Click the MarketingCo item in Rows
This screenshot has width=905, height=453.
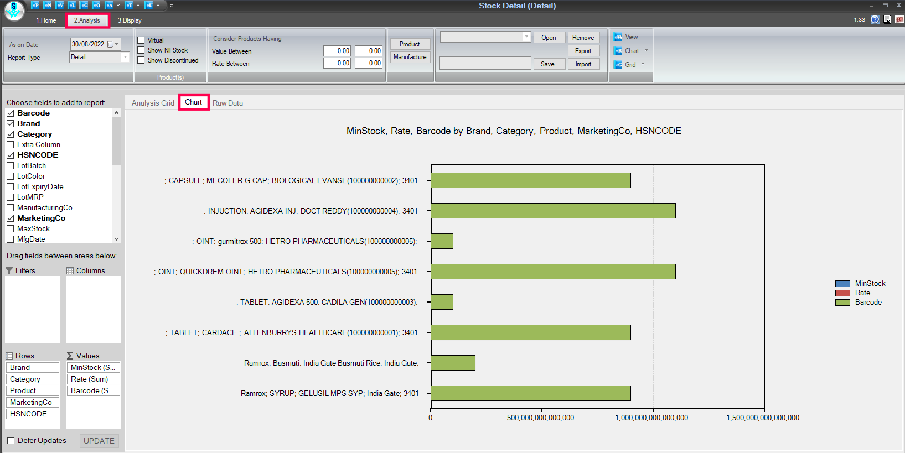click(33, 402)
